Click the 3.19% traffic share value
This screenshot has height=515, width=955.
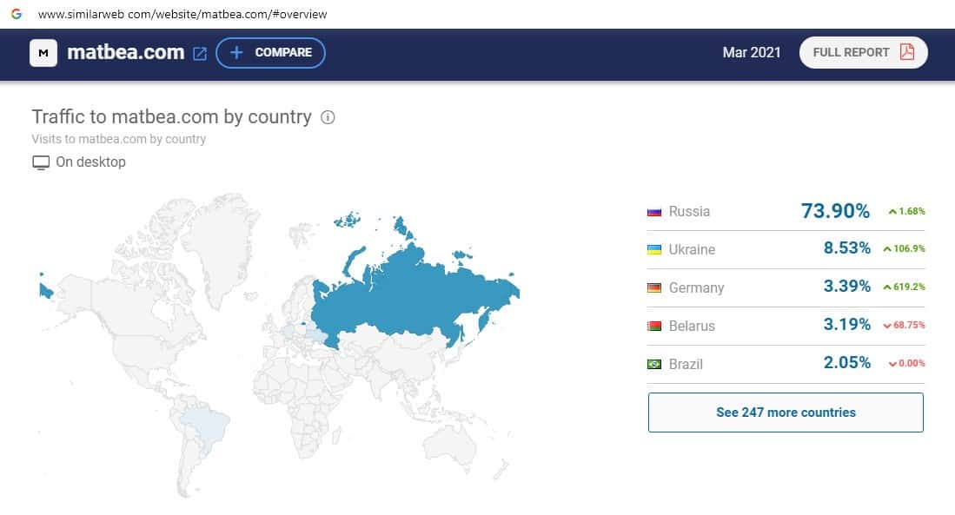pyautogui.click(x=846, y=324)
